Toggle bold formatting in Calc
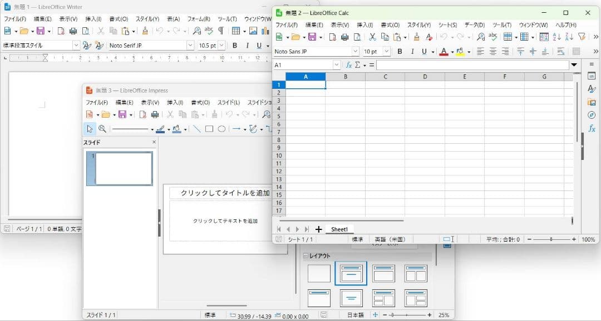 point(400,51)
